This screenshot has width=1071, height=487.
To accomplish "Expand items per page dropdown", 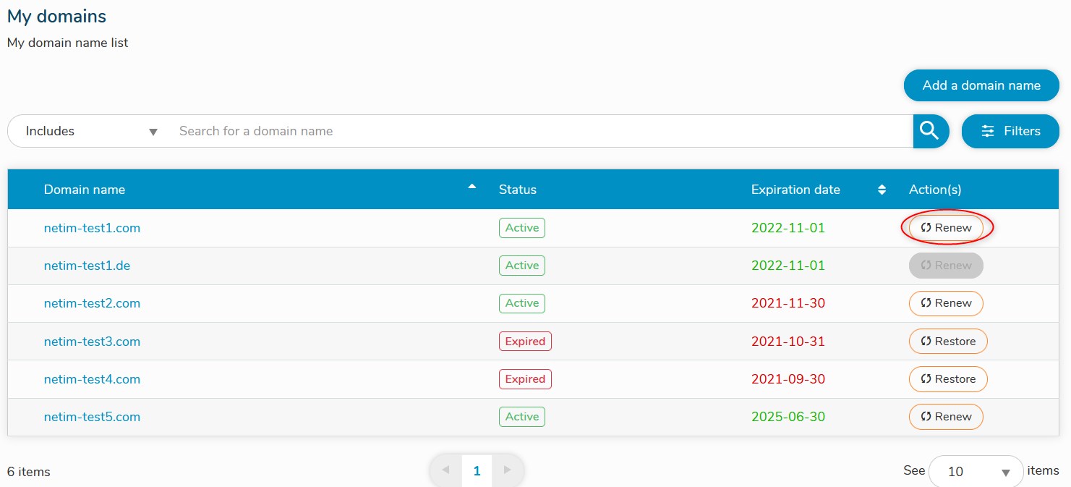I will [976, 472].
